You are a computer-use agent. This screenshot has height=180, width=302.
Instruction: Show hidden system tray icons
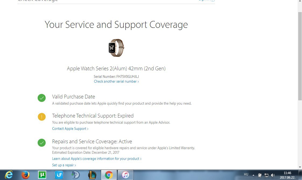[x=254, y=175]
